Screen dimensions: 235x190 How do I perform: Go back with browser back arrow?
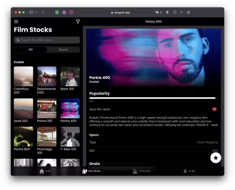(43, 12)
